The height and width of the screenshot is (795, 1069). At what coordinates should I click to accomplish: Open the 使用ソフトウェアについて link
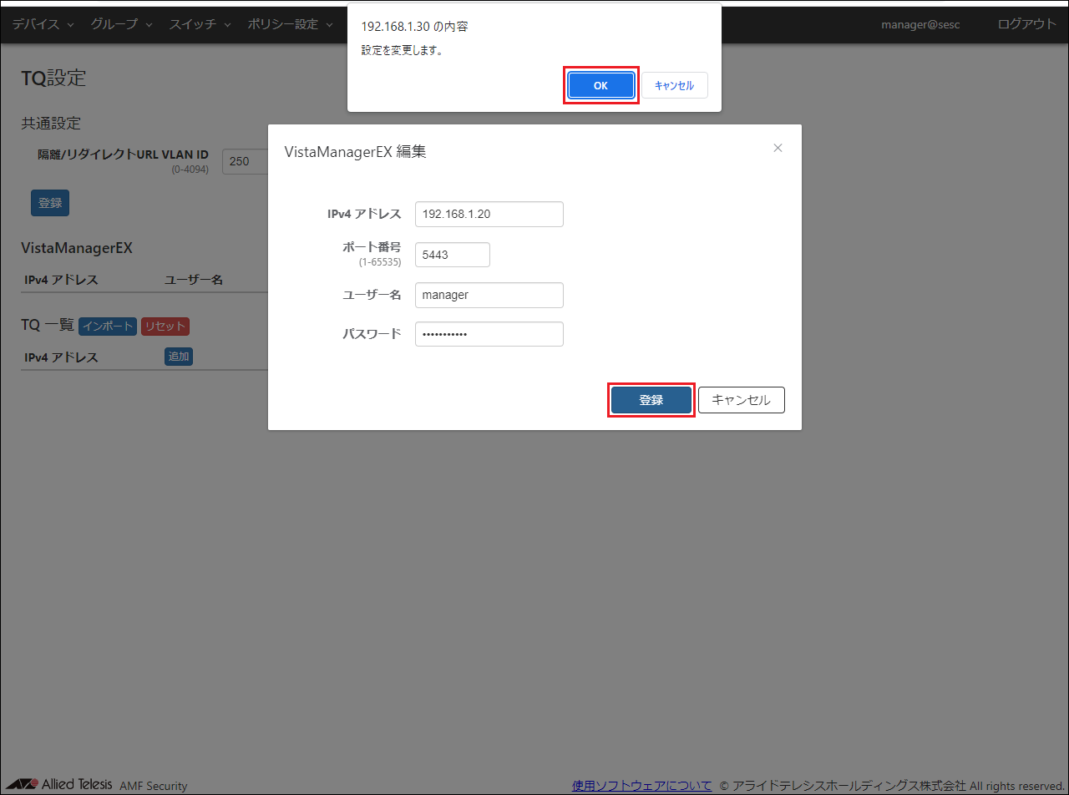(641, 785)
